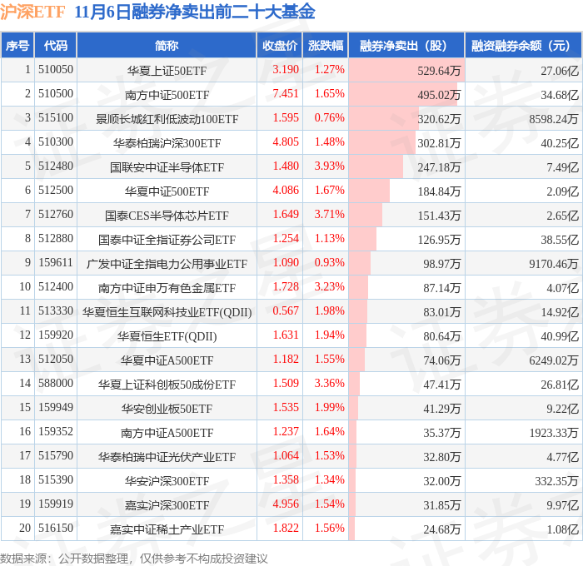The image size is (583, 566).
Task: Click code 515790 cell
Action: (x=56, y=456)
